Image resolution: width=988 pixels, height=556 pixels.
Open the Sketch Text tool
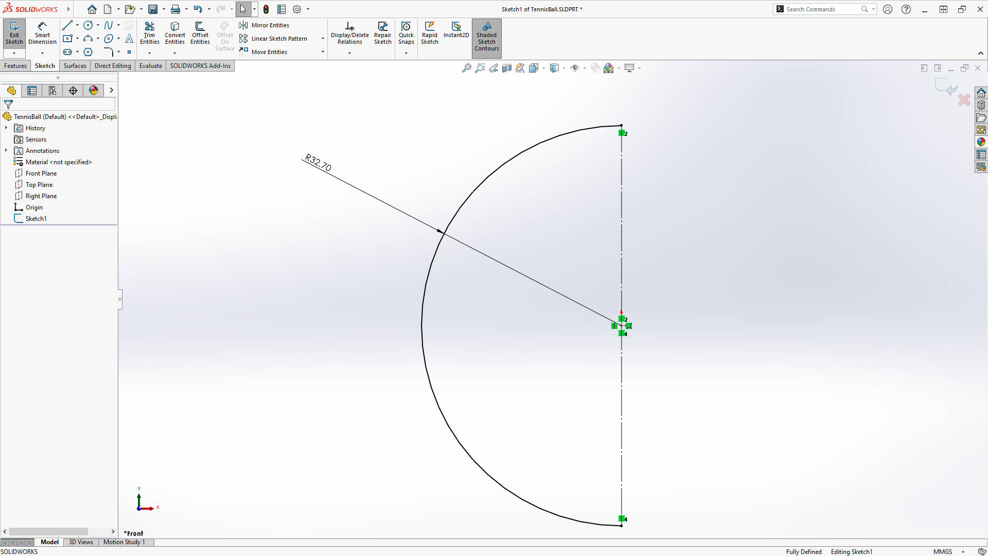pos(129,39)
